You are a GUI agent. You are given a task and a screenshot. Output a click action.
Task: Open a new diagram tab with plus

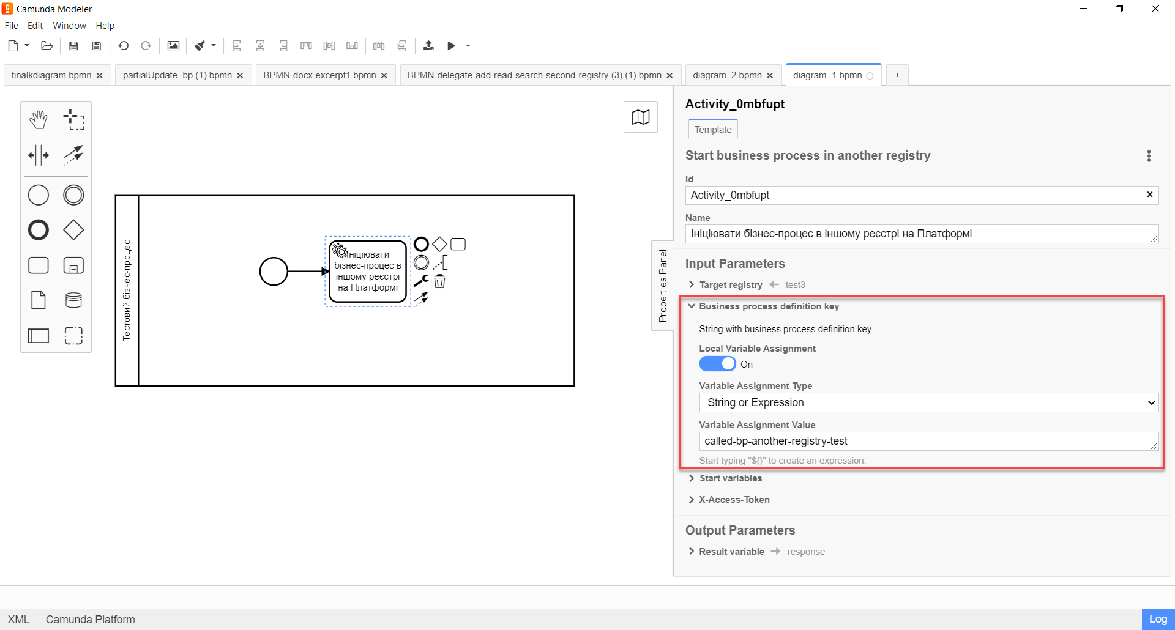click(x=897, y=75)
